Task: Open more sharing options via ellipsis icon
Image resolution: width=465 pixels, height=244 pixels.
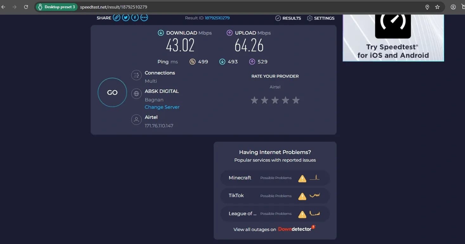Action: click(144, 17)
